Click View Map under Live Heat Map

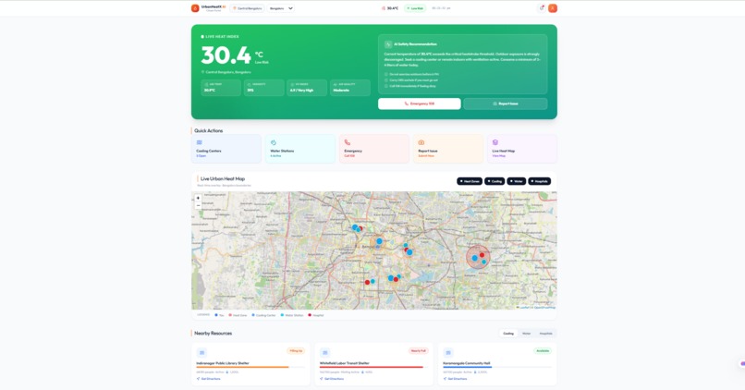pyautogui.click(x=499, y=156)
